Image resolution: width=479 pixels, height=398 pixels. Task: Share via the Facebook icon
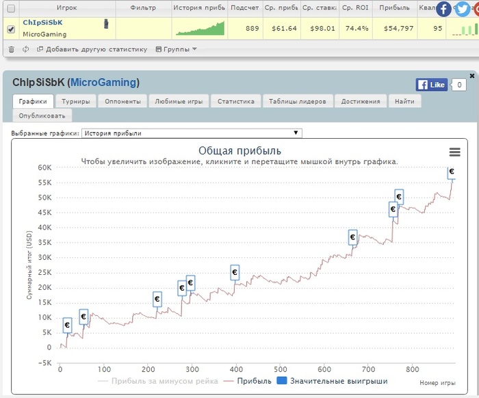pos(443,10)
